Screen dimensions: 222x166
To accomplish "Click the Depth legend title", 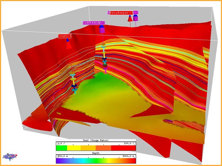I will pos(96,153).
